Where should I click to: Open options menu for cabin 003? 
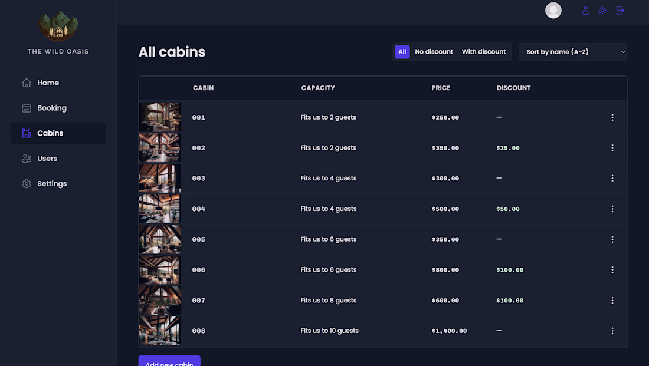click(x=612, y=178)
